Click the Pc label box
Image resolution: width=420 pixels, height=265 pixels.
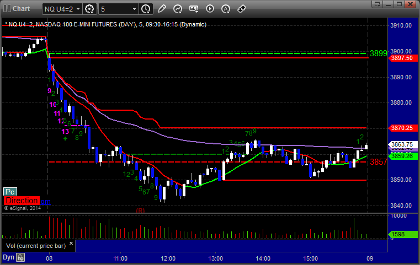(10, 192)
